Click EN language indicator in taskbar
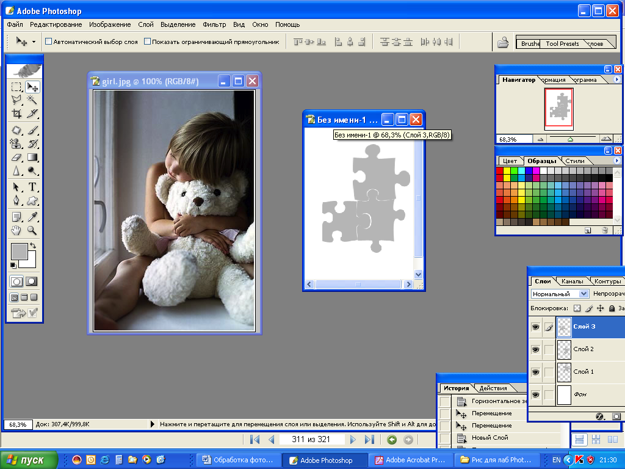625x469 pixels. 557,460
